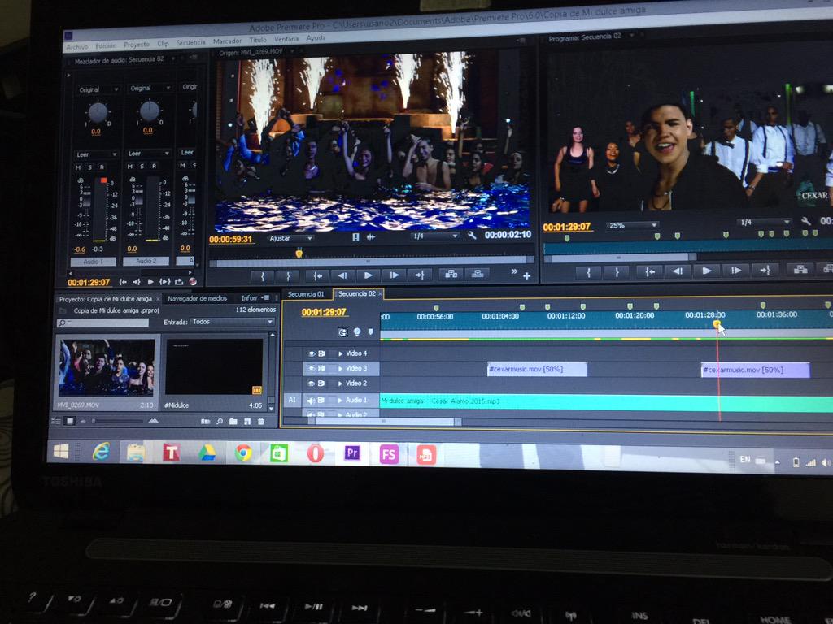Click the Drag Video Only icon
This screenshot has height=624, width=833.
point(355,237)
